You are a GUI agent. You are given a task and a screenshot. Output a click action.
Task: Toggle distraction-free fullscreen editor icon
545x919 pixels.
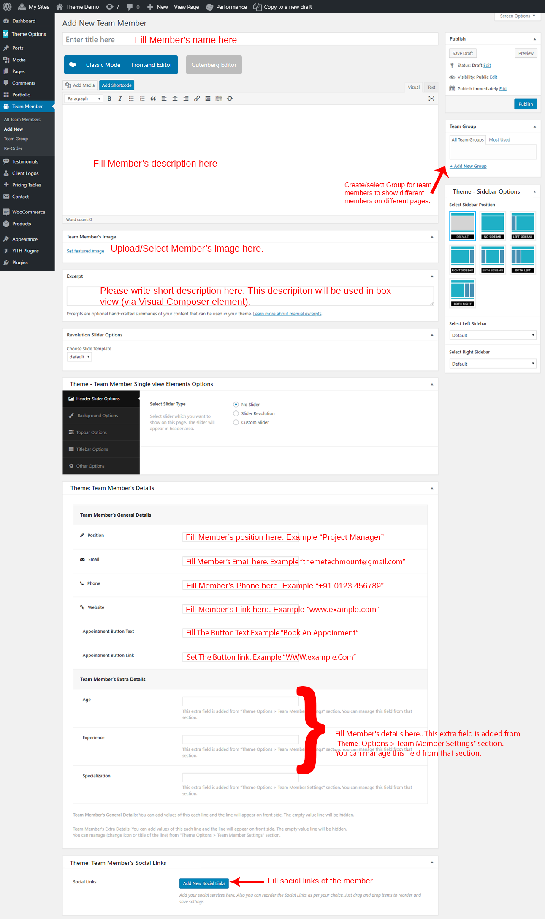[431, 98]
